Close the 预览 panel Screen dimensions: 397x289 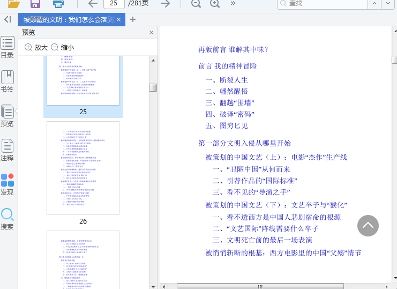tap(151, 32)
